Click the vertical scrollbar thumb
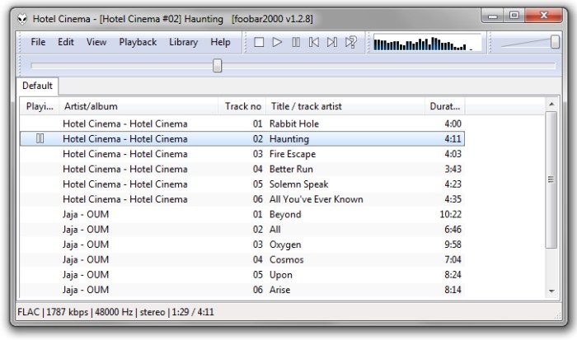Screen dimensions: 577x340 pyautogui.click(x=551, y=179)
